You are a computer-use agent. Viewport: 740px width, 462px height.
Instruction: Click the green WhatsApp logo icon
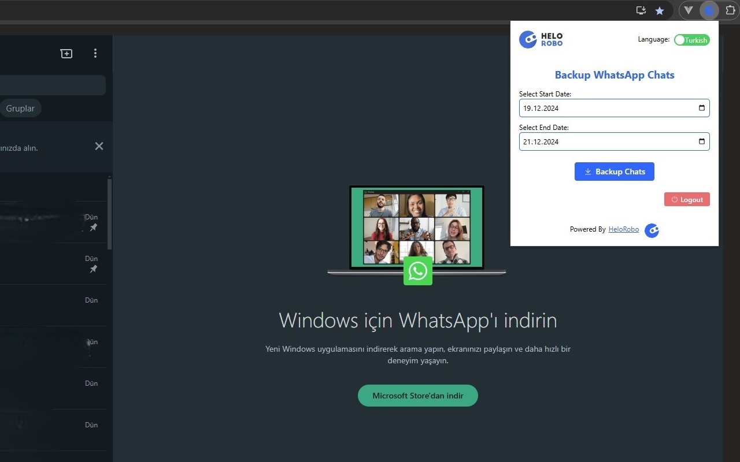417,271
